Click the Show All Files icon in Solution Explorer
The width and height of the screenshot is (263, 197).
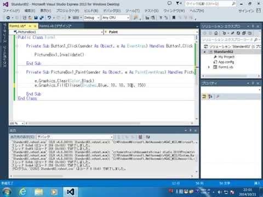[x=250, y=33]
